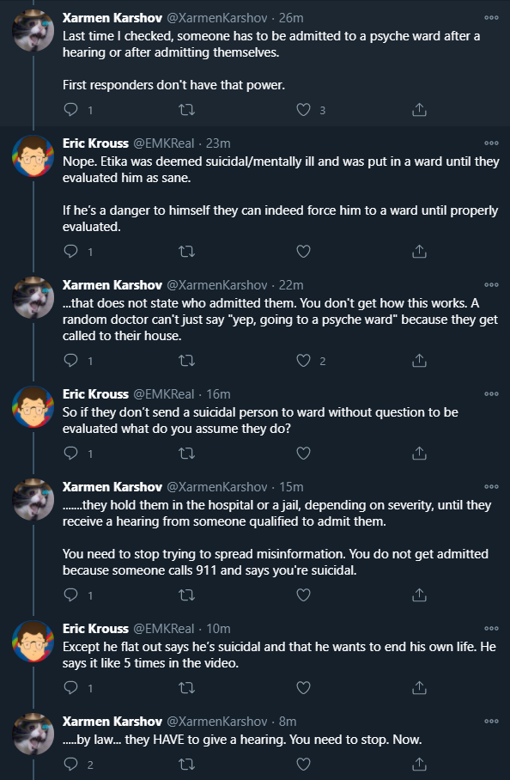Open the @XarmenKarshov handle on 26m tweet

point(216,18)
